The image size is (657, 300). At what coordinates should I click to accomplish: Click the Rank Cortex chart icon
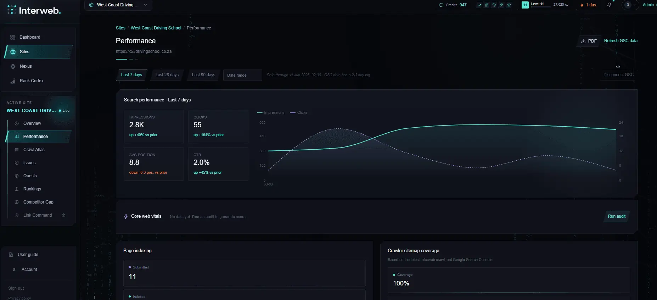[13, 81]
